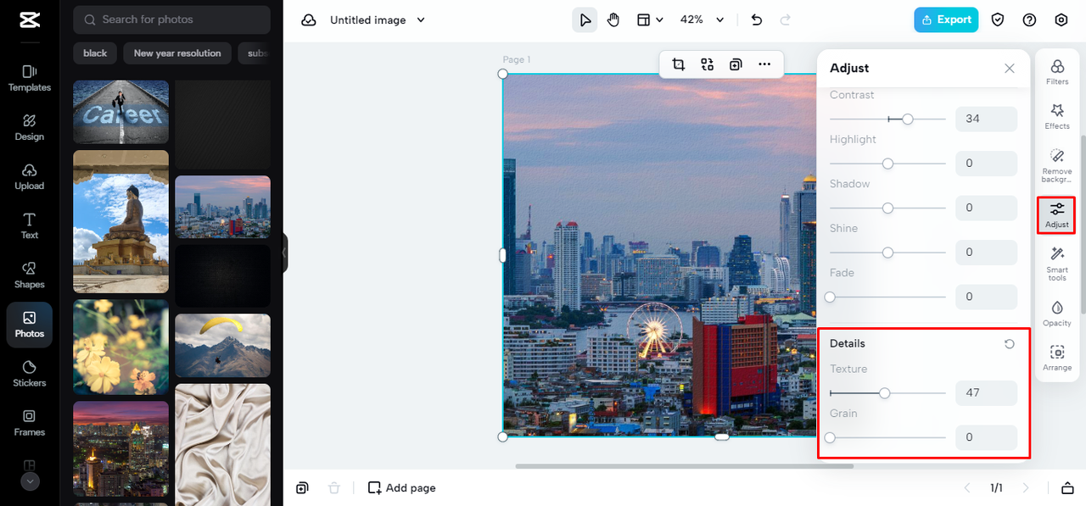Click the Contrast slider handle

pos(908,120)
